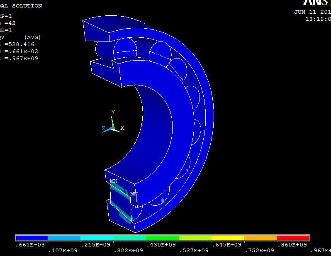
Task: Click the =.967E+09 maximum value text
Action: (21, 59)
